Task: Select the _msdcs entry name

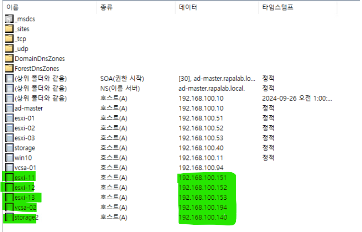Action: coord(25,19)
